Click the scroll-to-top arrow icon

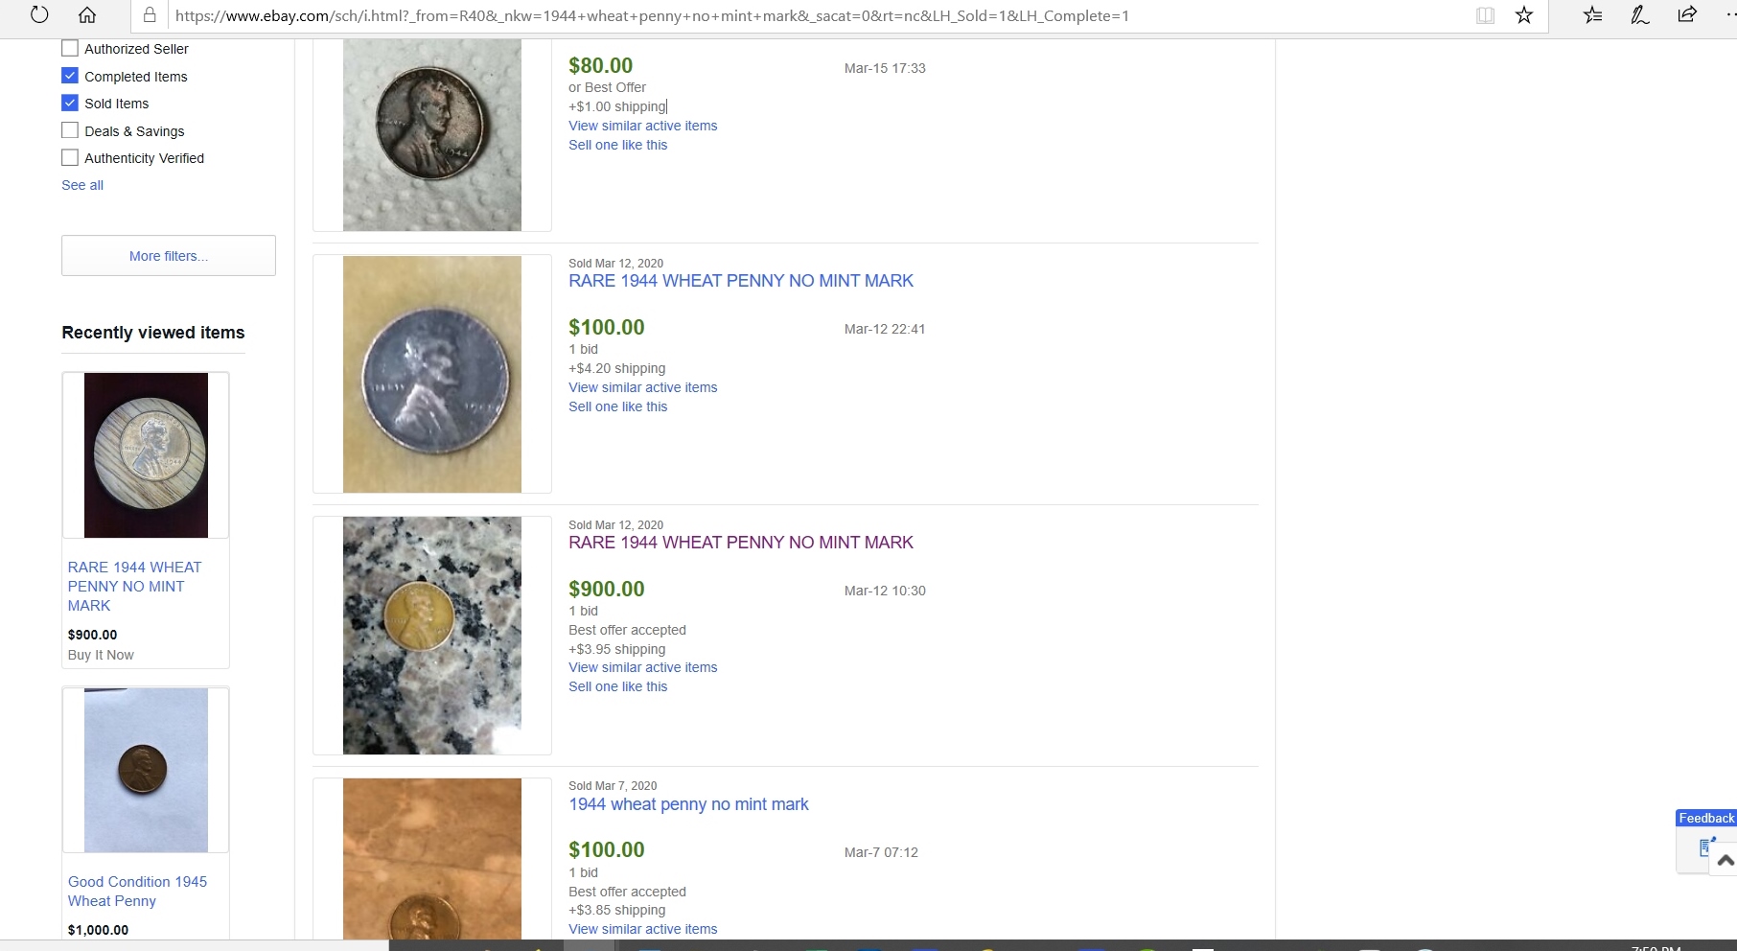click(x=1725, y=860)
